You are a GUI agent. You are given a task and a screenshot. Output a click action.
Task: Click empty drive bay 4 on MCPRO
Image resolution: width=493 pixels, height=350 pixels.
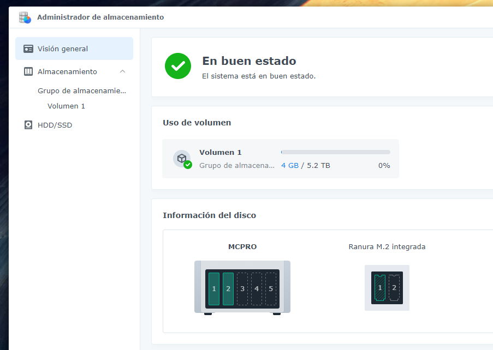[257, 288]
